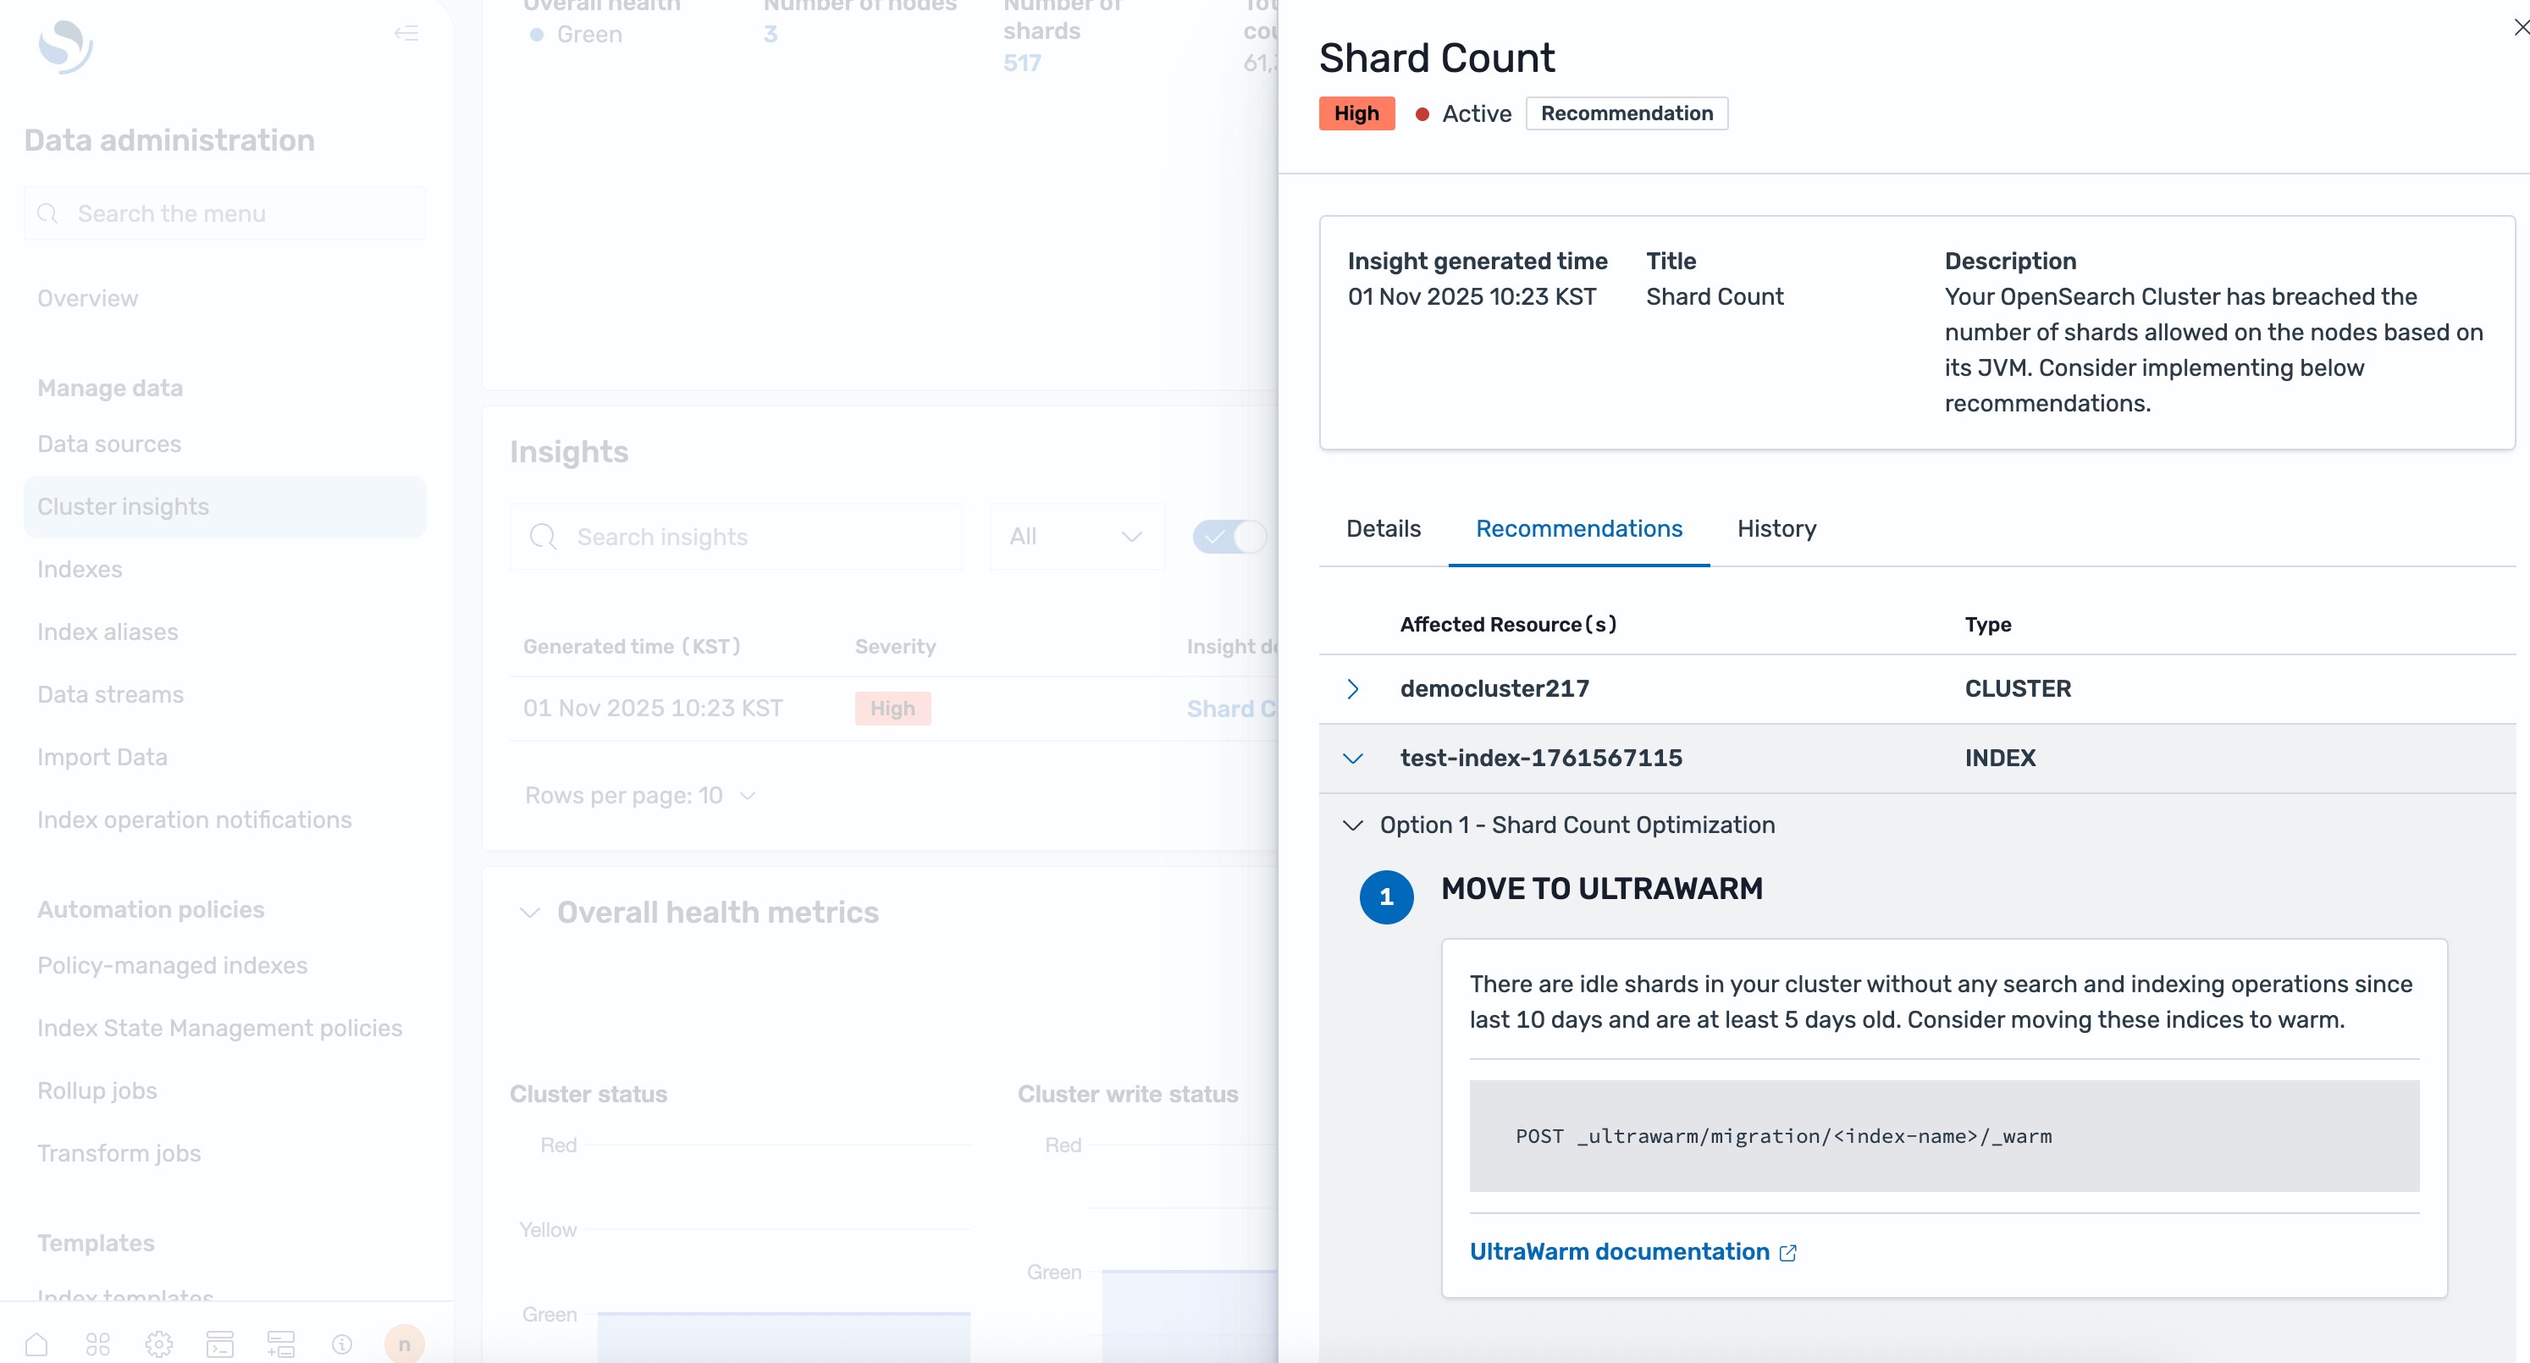
Task: Collapse the Overall health metrics section
Action: [530, 913]
